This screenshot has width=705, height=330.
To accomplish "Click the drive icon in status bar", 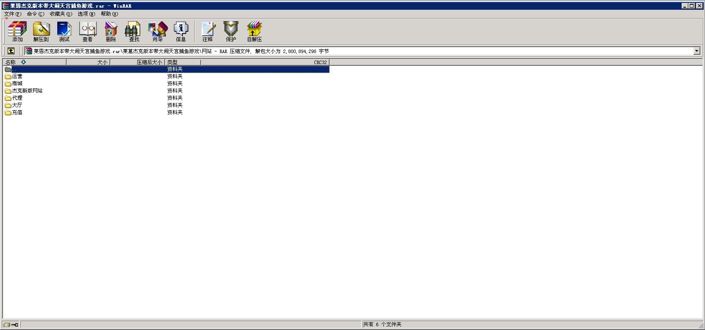I will [7, 324].
